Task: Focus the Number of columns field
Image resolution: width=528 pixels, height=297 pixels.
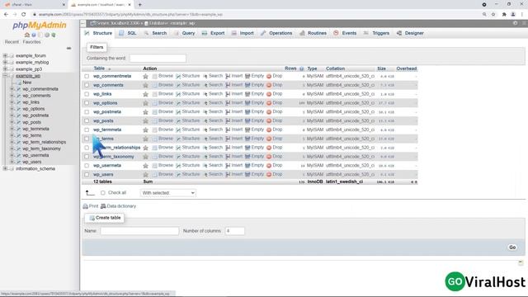Action: click(x=234, y=231)
